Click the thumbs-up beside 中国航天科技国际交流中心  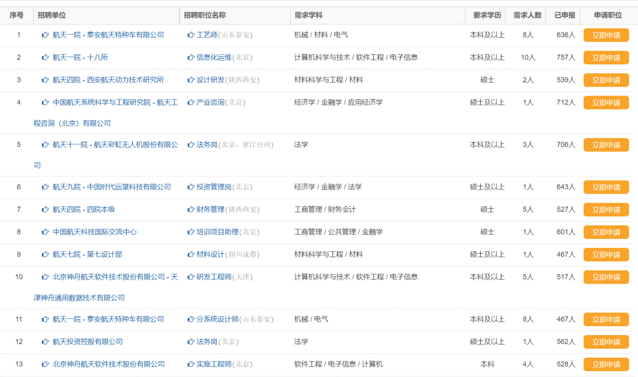click(x=44, y=232)
